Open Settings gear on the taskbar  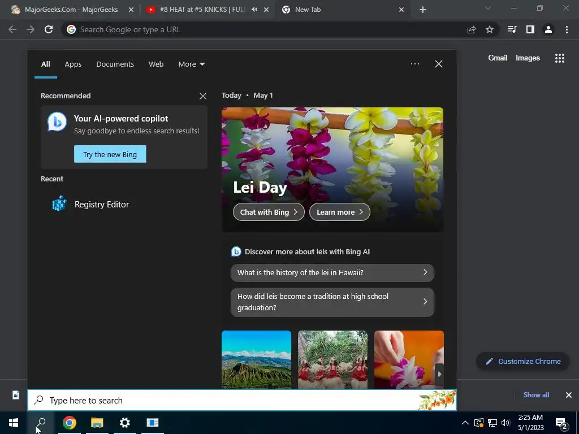coord(125,423)
